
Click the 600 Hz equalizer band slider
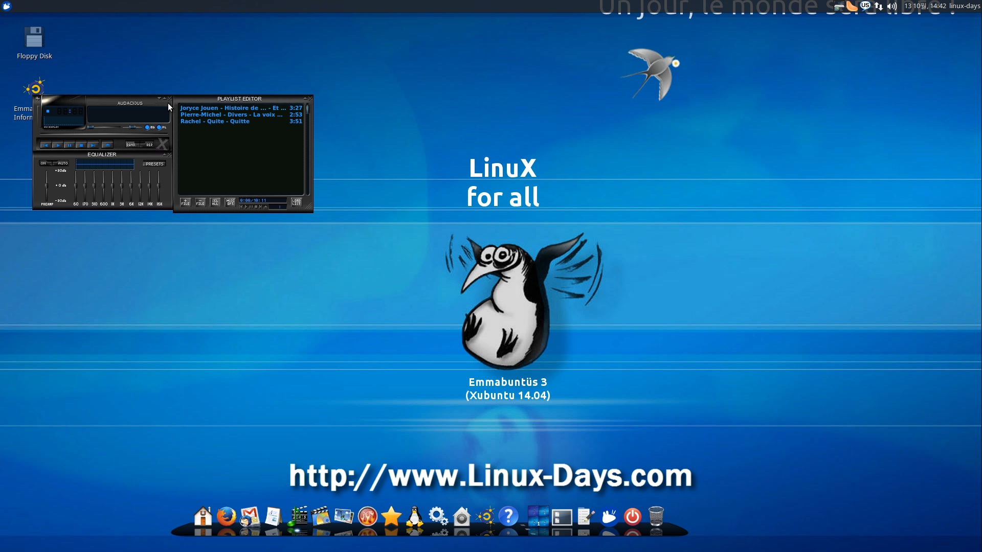point(103,186)
